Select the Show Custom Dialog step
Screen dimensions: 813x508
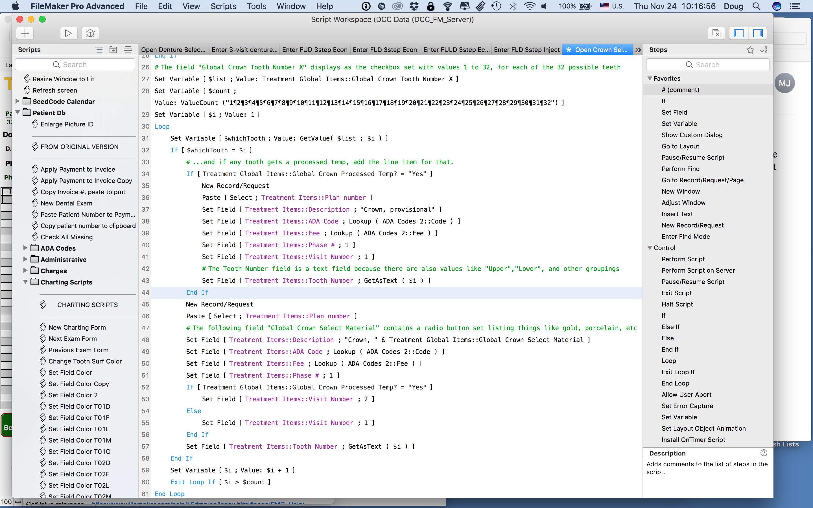click(x=692, y=135)
